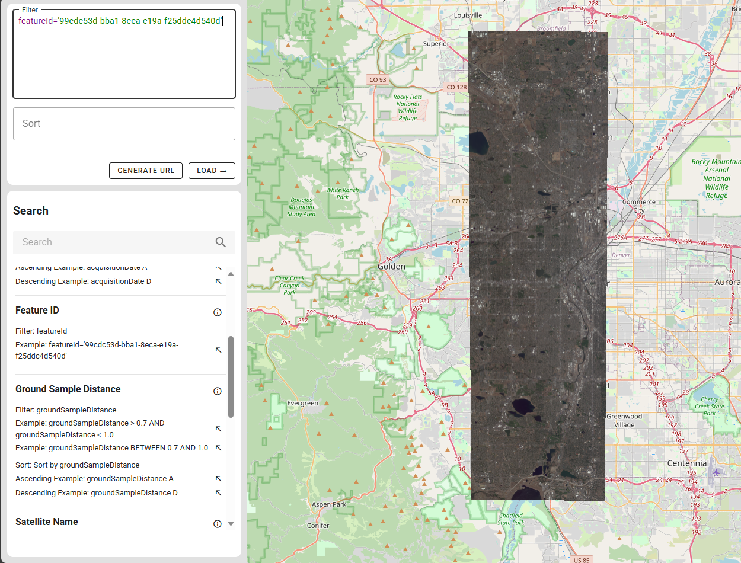Image resolution: width=741 pixels, height=563 pixels.
Task: Click the satellite image overlay on the map
Action: 538,265
